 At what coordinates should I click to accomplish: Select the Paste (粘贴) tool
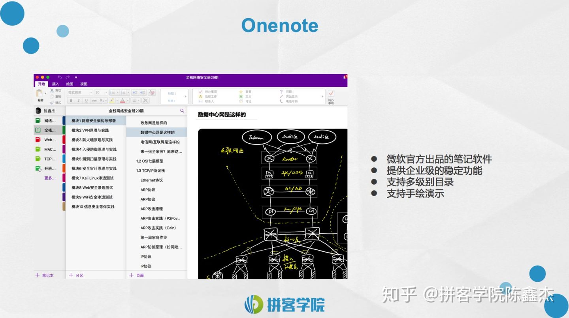pyautogui.click(x=40, y=95)
